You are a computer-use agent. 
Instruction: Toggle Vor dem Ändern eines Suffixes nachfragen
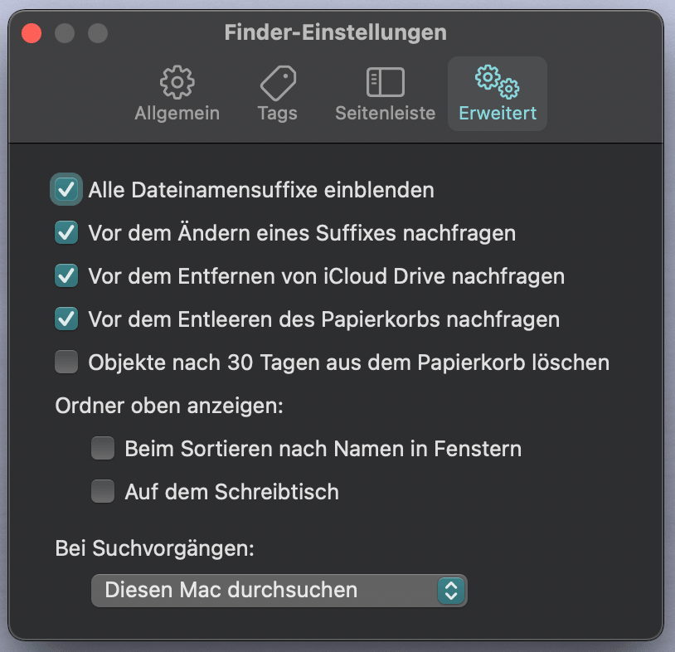coord(66,232)
